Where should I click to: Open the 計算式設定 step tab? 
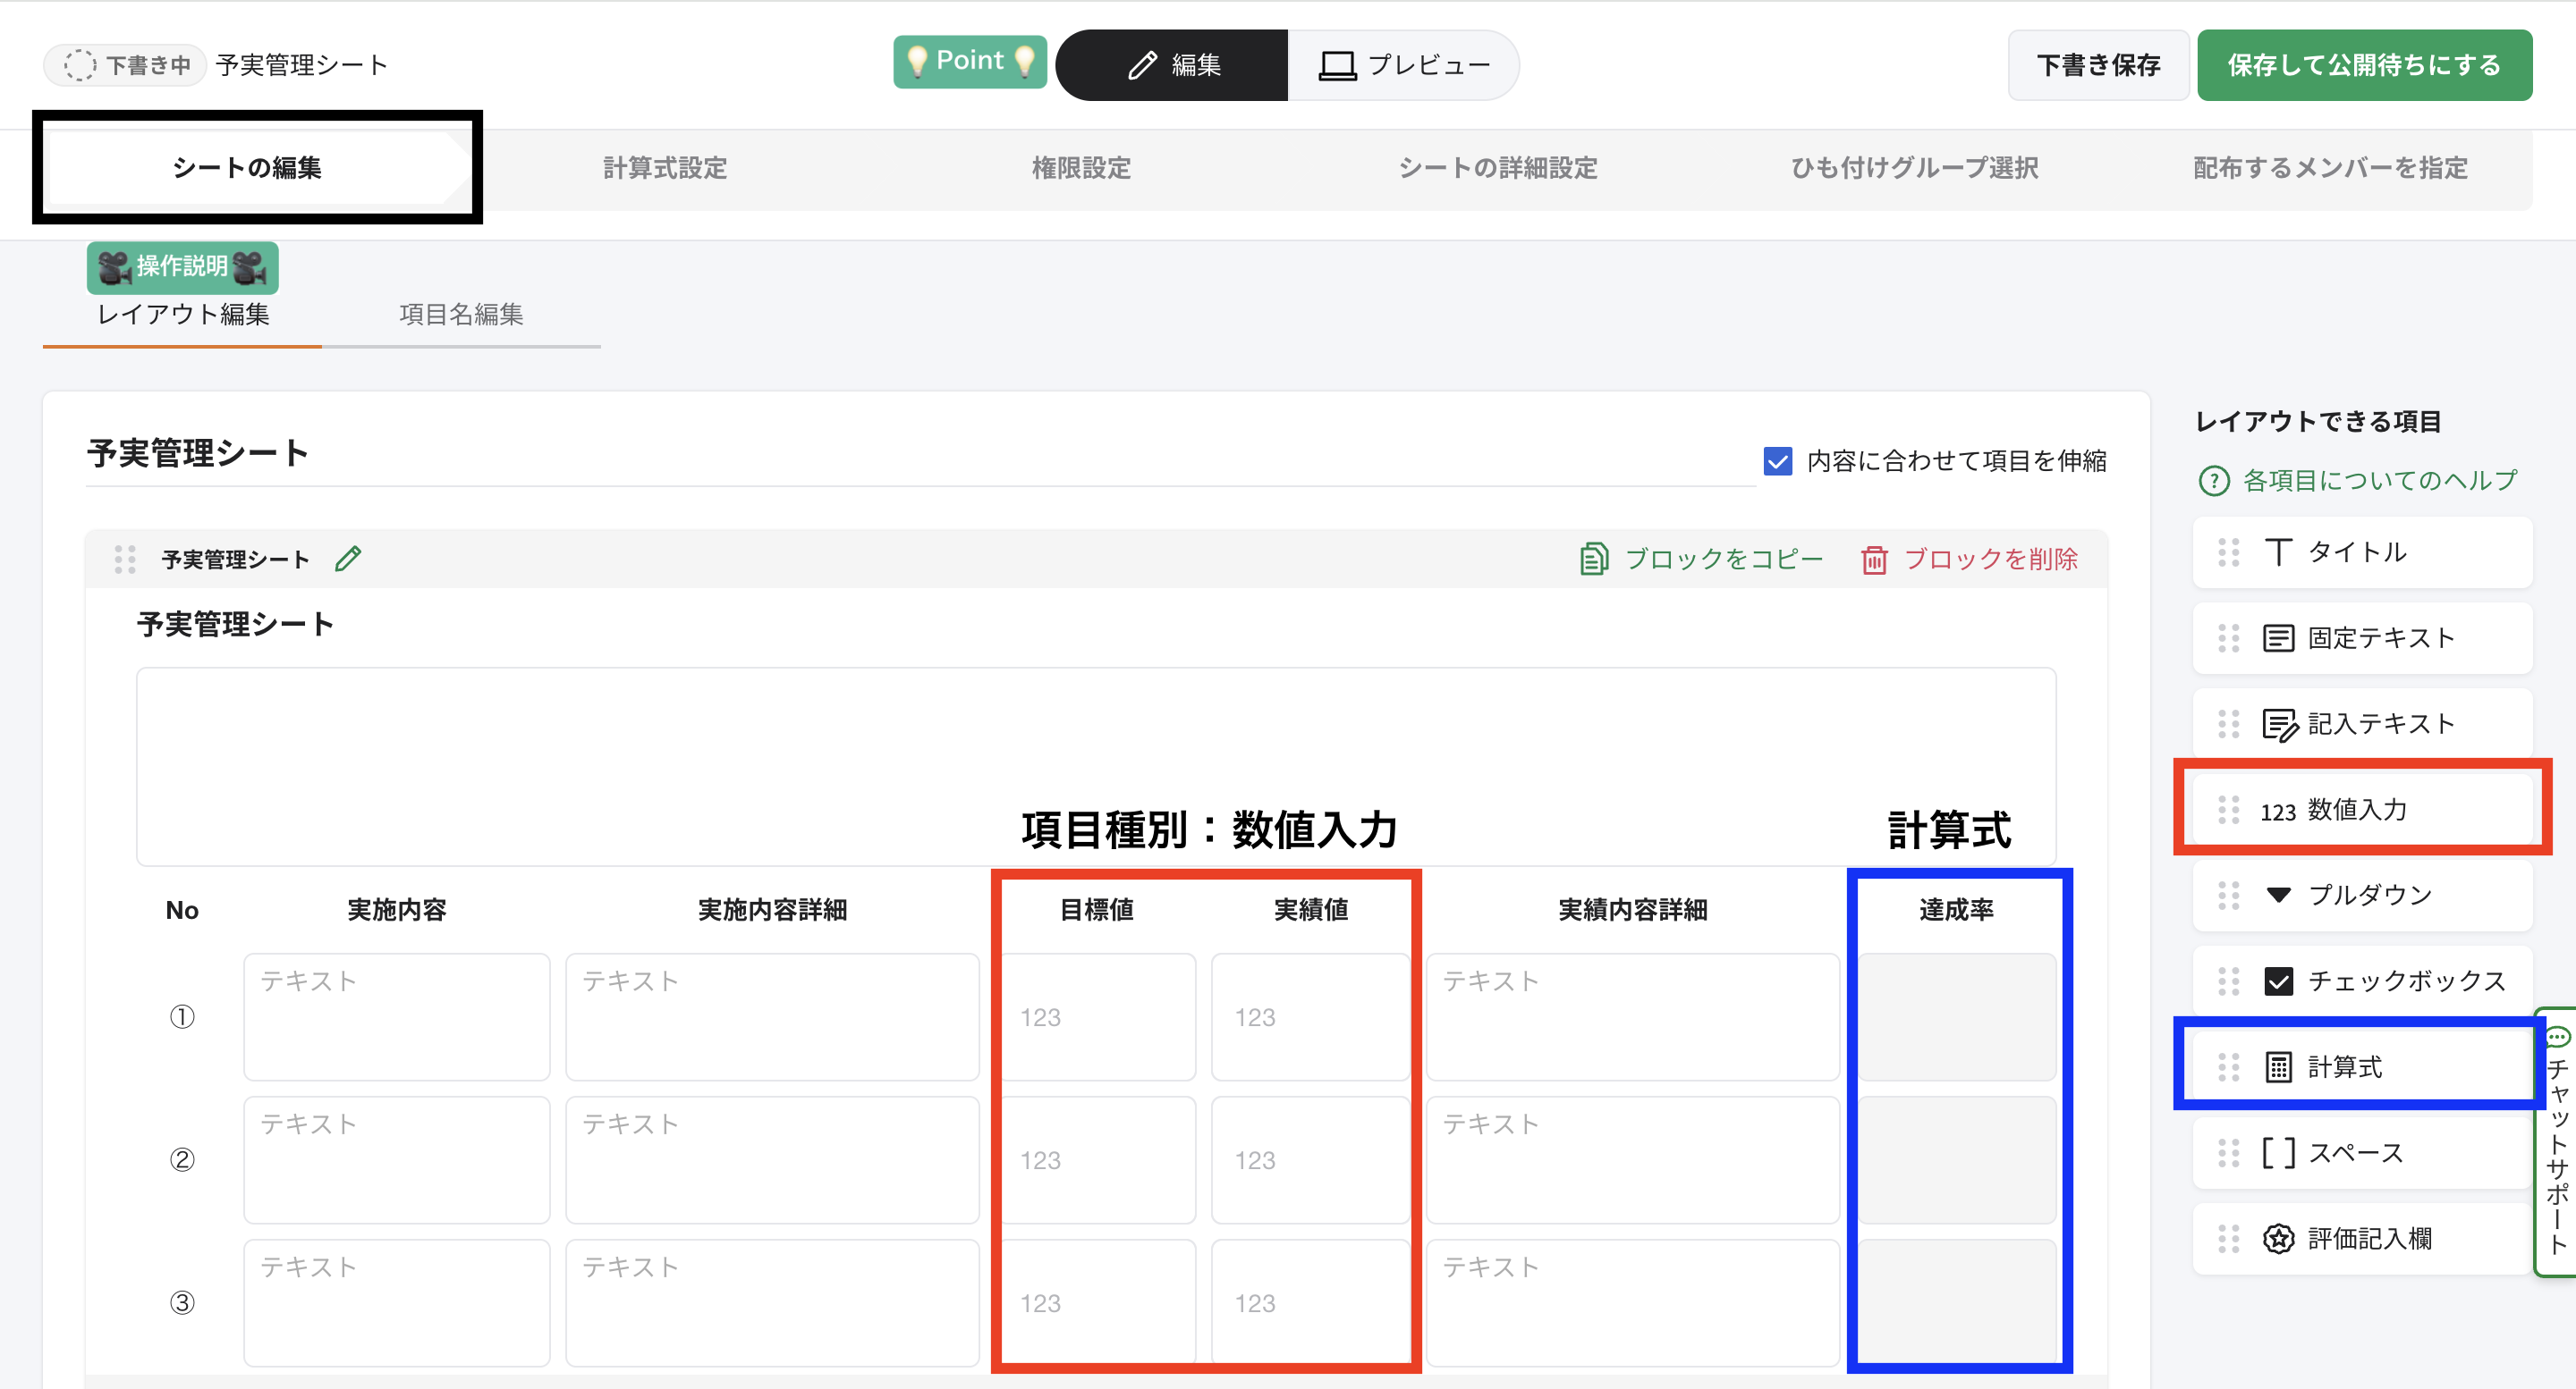(664, 168)
